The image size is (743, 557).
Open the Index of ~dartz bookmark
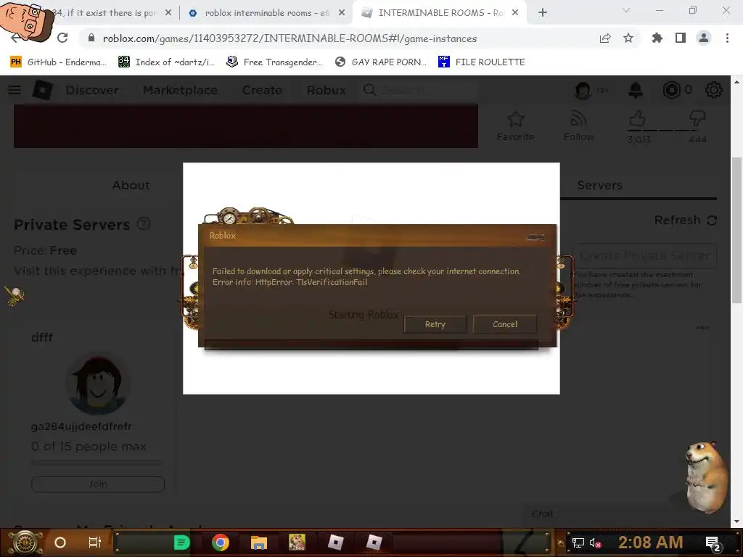coord(166,62)
